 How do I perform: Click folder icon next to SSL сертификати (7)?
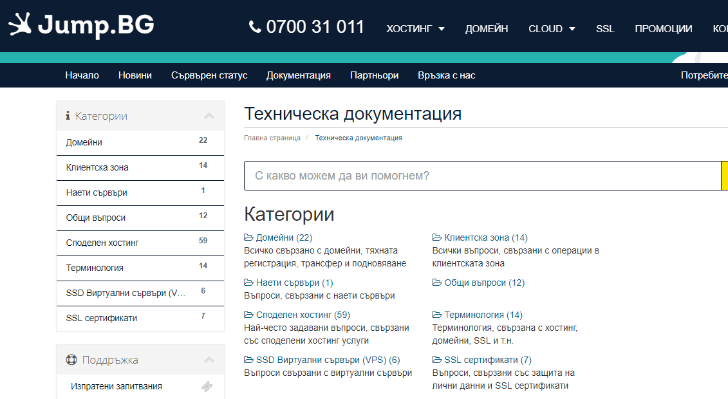(x=437, y=360)
